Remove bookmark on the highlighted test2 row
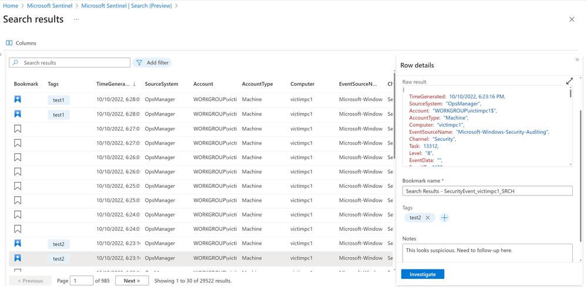The height and width of the screenshot is (290, 587). (x=18, y=258)
